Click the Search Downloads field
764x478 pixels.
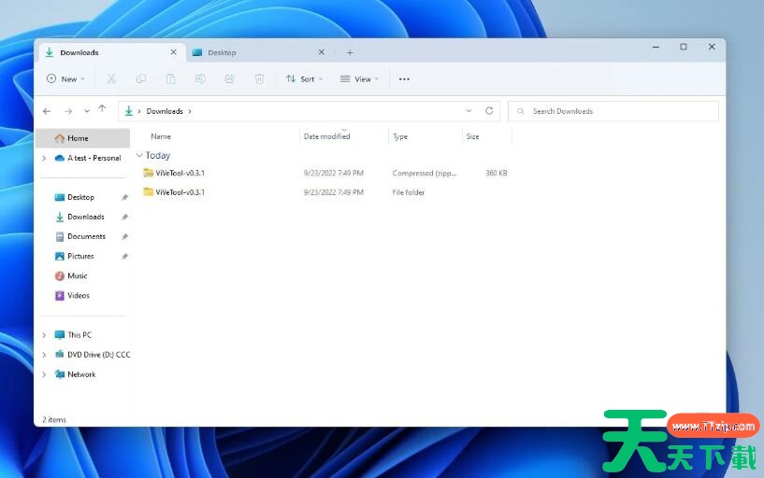[613, 111]
